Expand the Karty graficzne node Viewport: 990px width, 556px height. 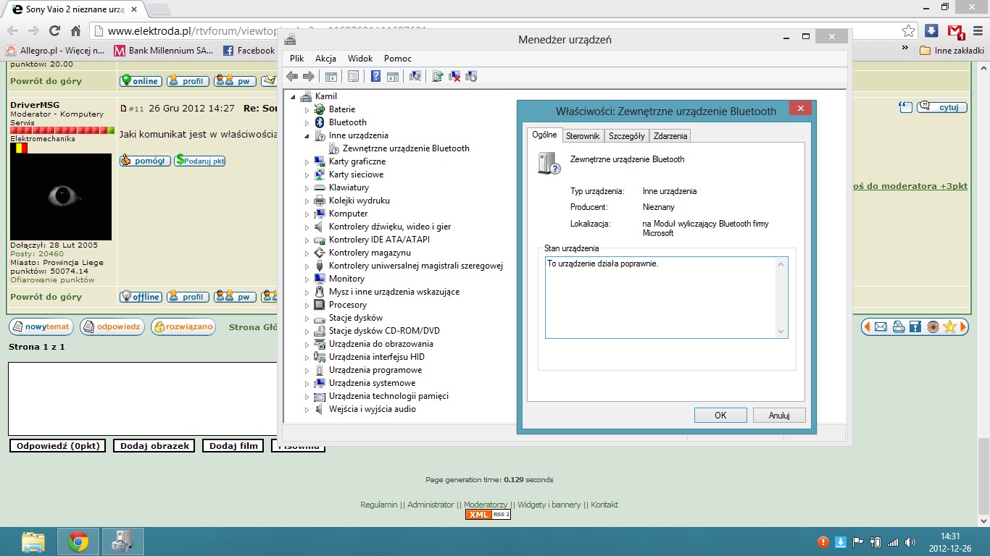click(307, 161)
